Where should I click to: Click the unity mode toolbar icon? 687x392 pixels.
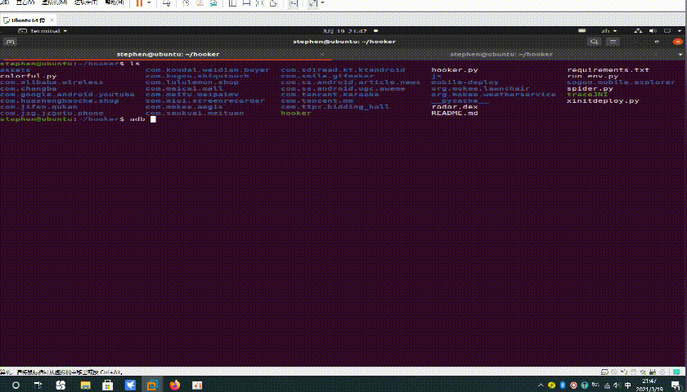click(x=274, y=3)
